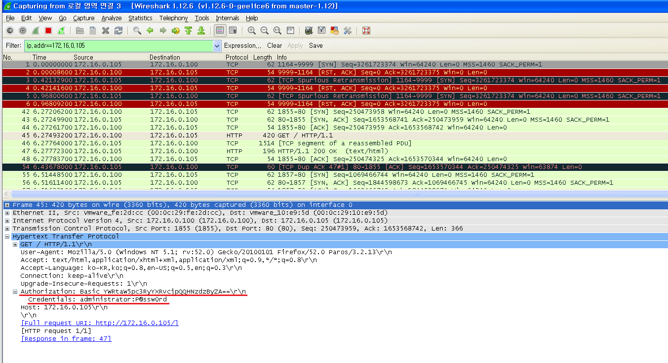Expand the GET / HTTP/1.1 node

point(15,244)
